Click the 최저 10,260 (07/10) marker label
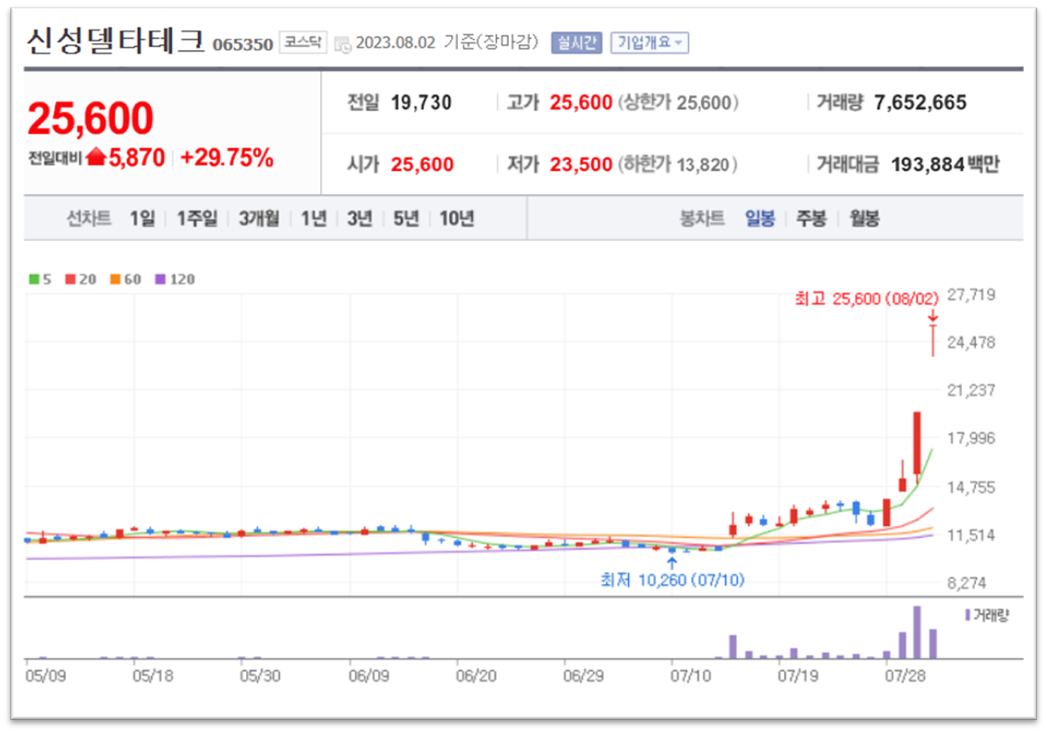Screen dimensions: 1047x733 pyautogui.click(x=671, y=580)
